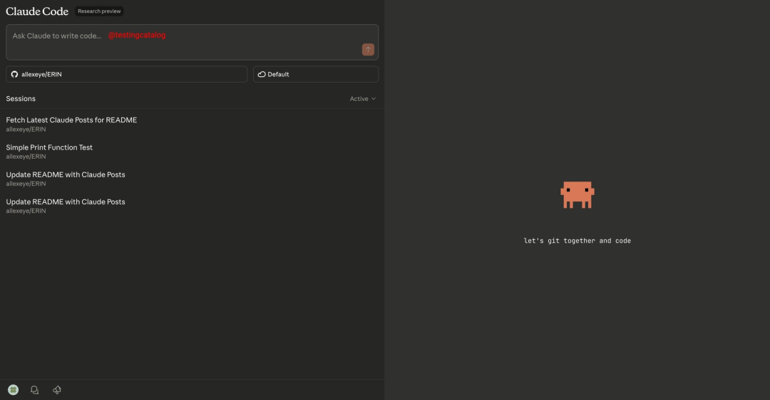Expand the Active sessions filter
770x400 pixels.
362,98
